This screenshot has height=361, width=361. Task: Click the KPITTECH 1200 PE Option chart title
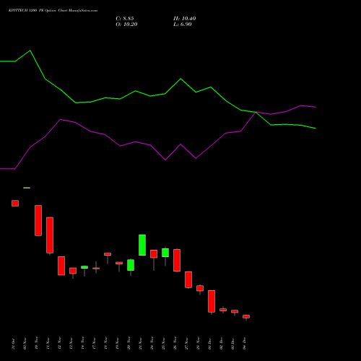(53, 11)
